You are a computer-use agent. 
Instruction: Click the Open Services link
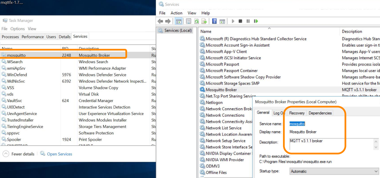[59, 154]
